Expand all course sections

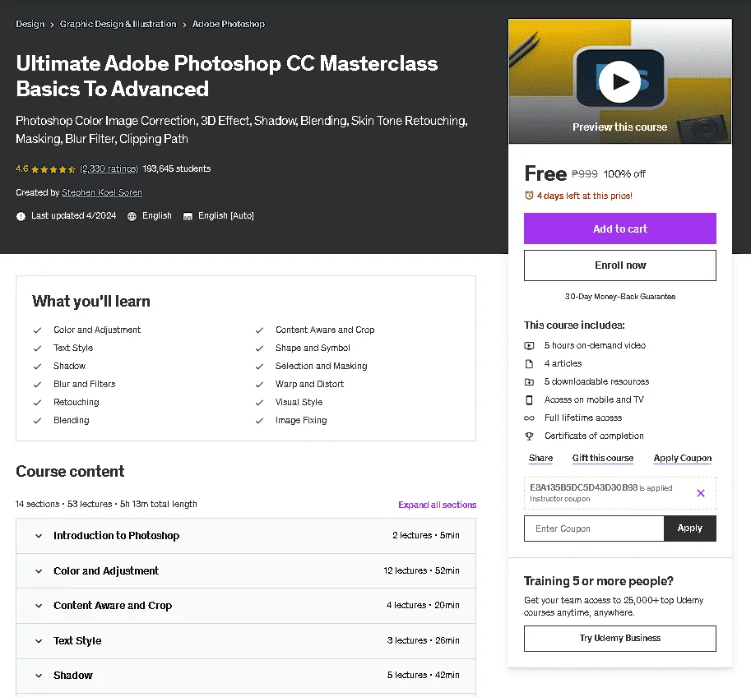coord(438,505)
